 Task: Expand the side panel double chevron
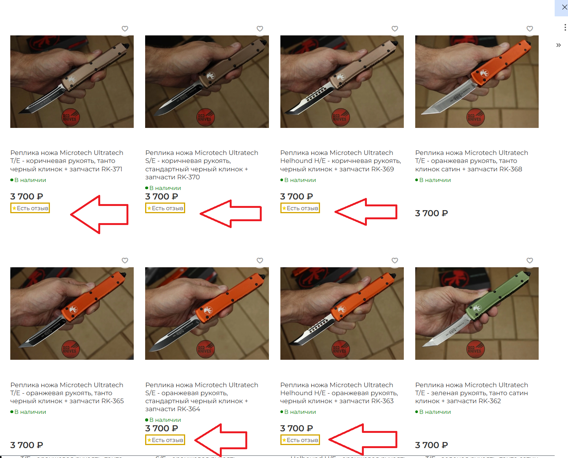click(558, 45)
